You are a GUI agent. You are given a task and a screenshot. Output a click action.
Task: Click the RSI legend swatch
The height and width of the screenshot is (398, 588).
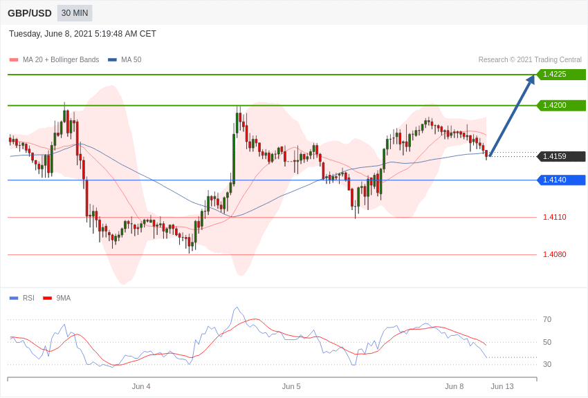pos(14,298)
